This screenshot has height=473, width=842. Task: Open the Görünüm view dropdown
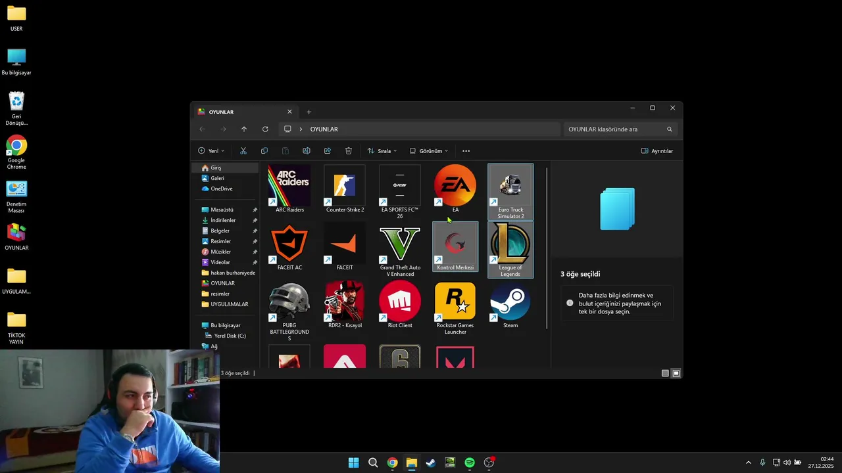[429, 150]
